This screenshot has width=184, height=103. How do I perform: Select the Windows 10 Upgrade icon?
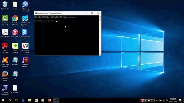pos(25,20)
